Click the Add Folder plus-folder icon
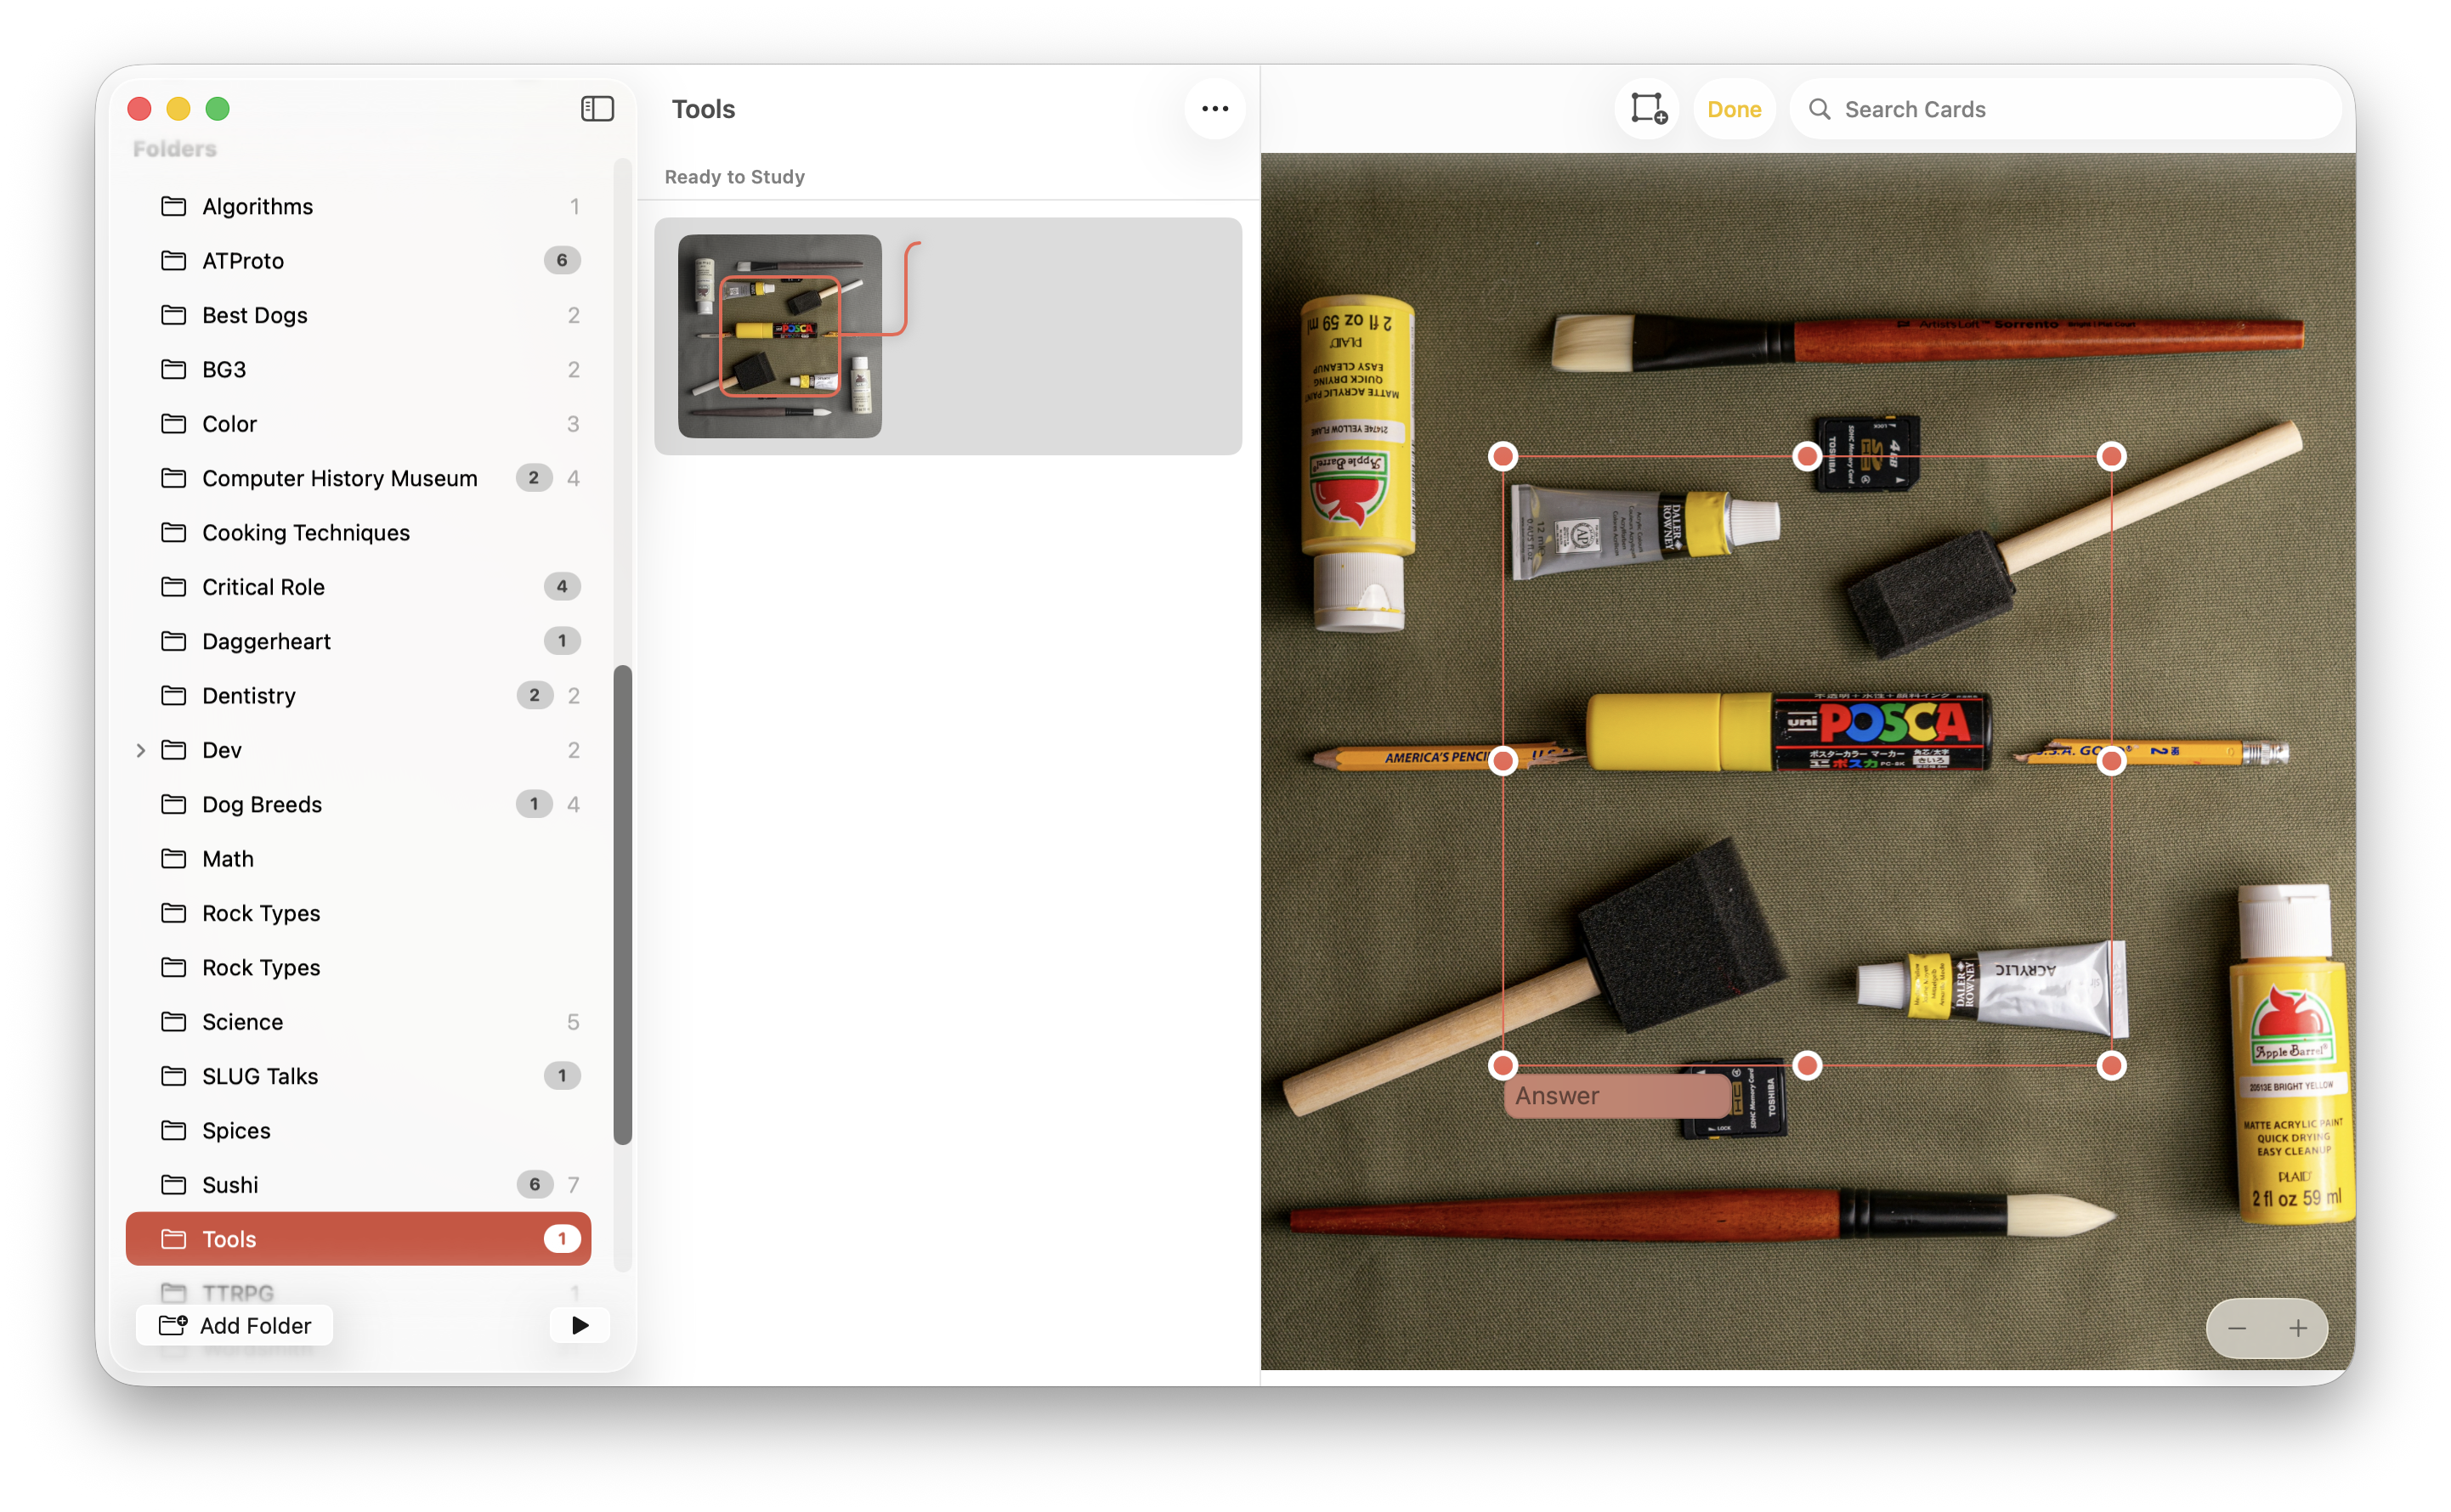Image resolution: width=2451 pixels, height=1512 pixels. (x=173, y=1325)
